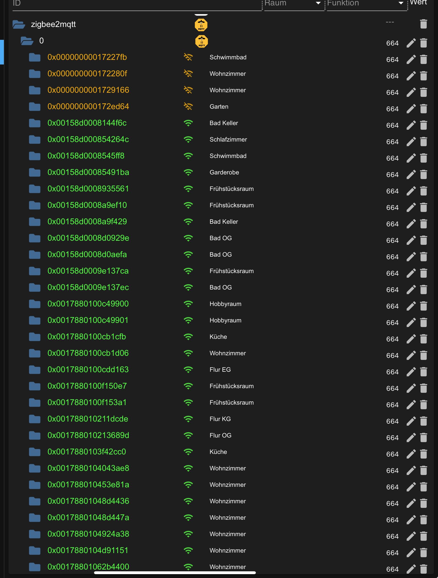The image size is (438, 578).
Task: Click the horizontal scrollbar at the bottom
Action: point(175,573)
